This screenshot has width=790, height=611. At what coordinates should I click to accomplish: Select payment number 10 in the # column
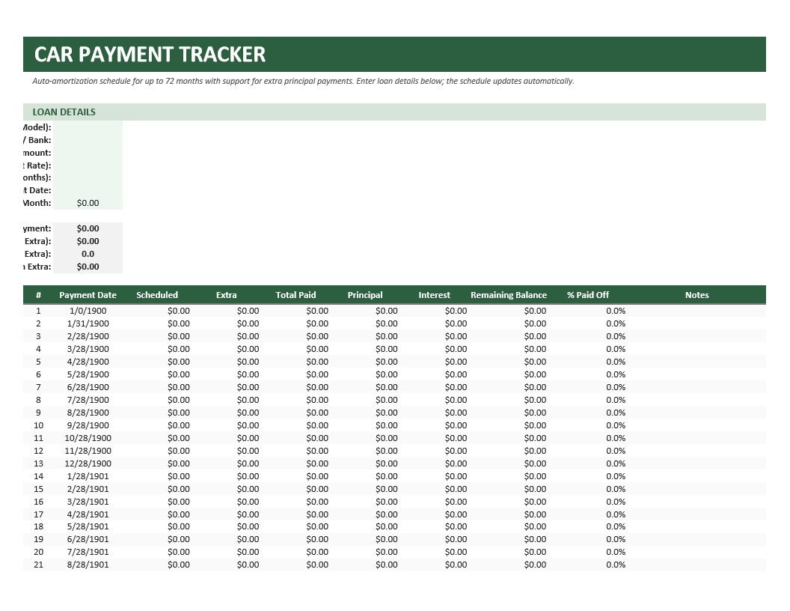tap(38, 425)
